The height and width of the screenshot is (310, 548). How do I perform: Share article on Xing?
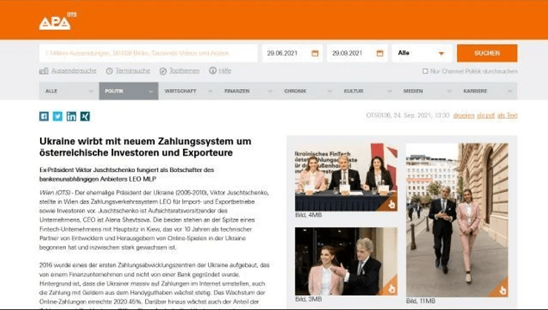point(84,116)
